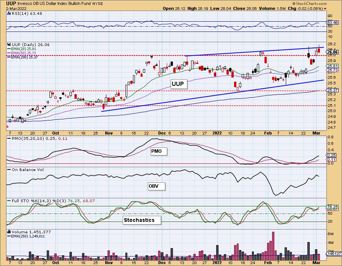This screenshot has height=266, width=342.
Task: Click the Nov label on the price chart axis
Action: 109,133
